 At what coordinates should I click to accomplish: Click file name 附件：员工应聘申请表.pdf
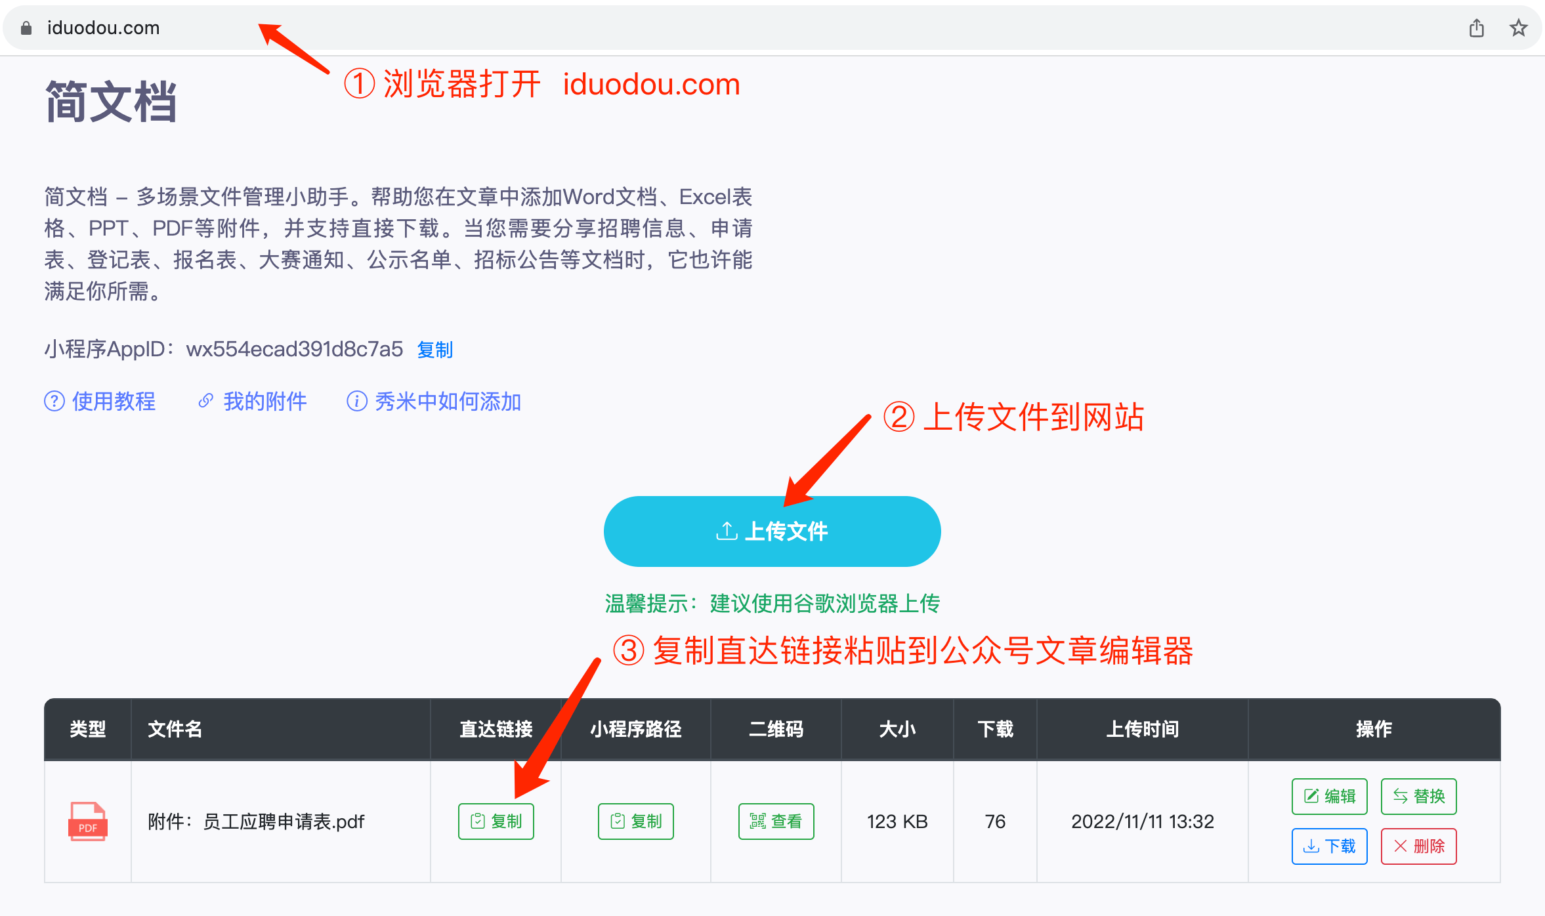256,822
